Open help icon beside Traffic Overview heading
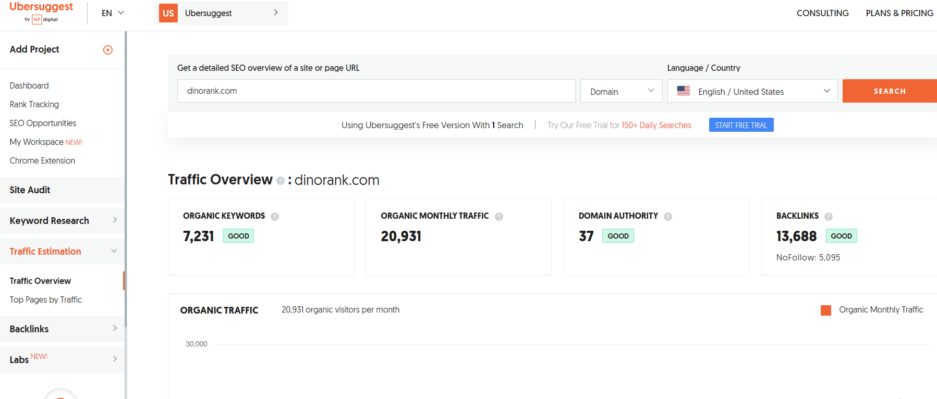The height and width of the screenshot is (399, 937). 281,181
